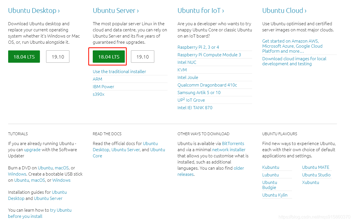Click the 'READ THE DOCS' section heading

tap(107, 134)
